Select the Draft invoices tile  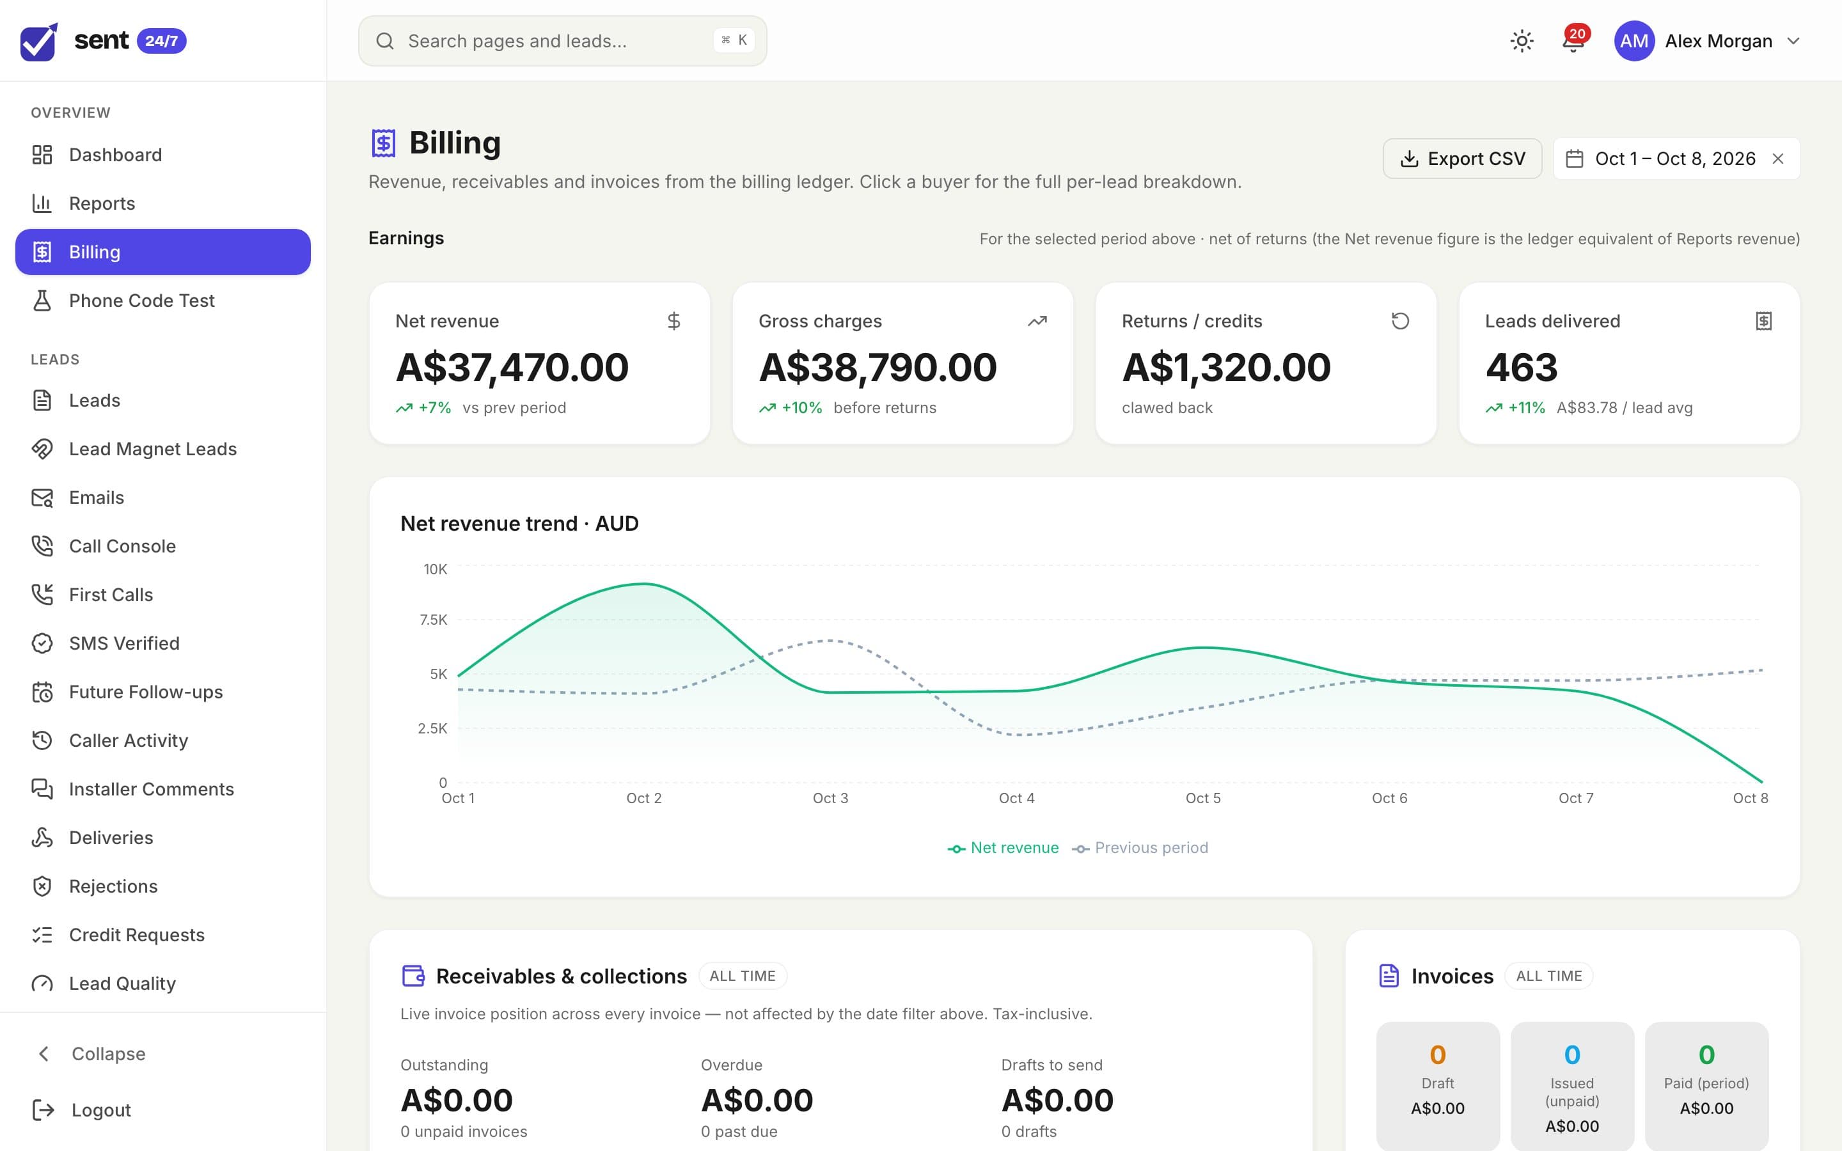point(1437,1086)
